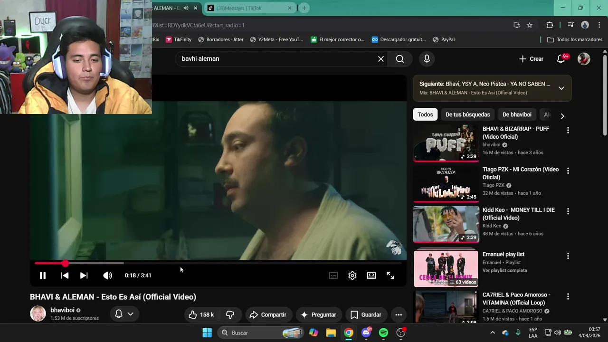Save video with Guardar button
The width and height of the screenshot is (608, 342).
[366, 314]
